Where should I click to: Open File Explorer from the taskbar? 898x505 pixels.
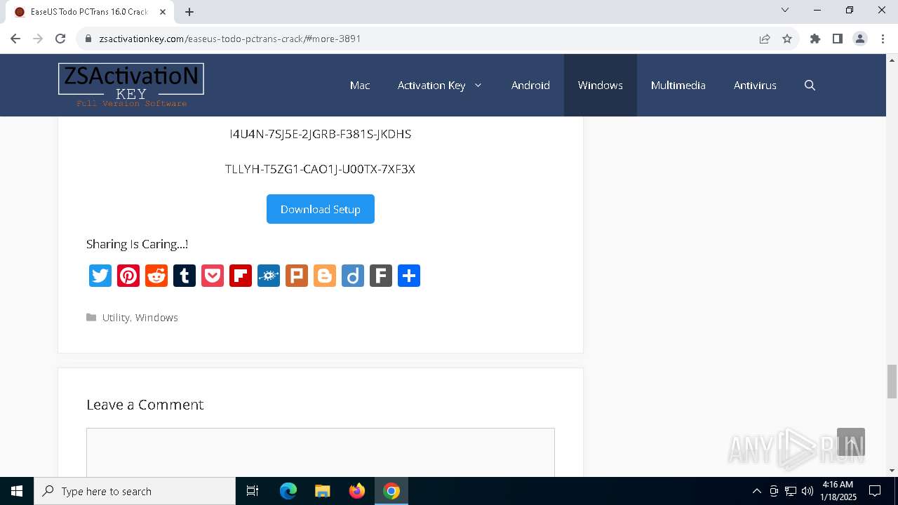pos(322,491)
